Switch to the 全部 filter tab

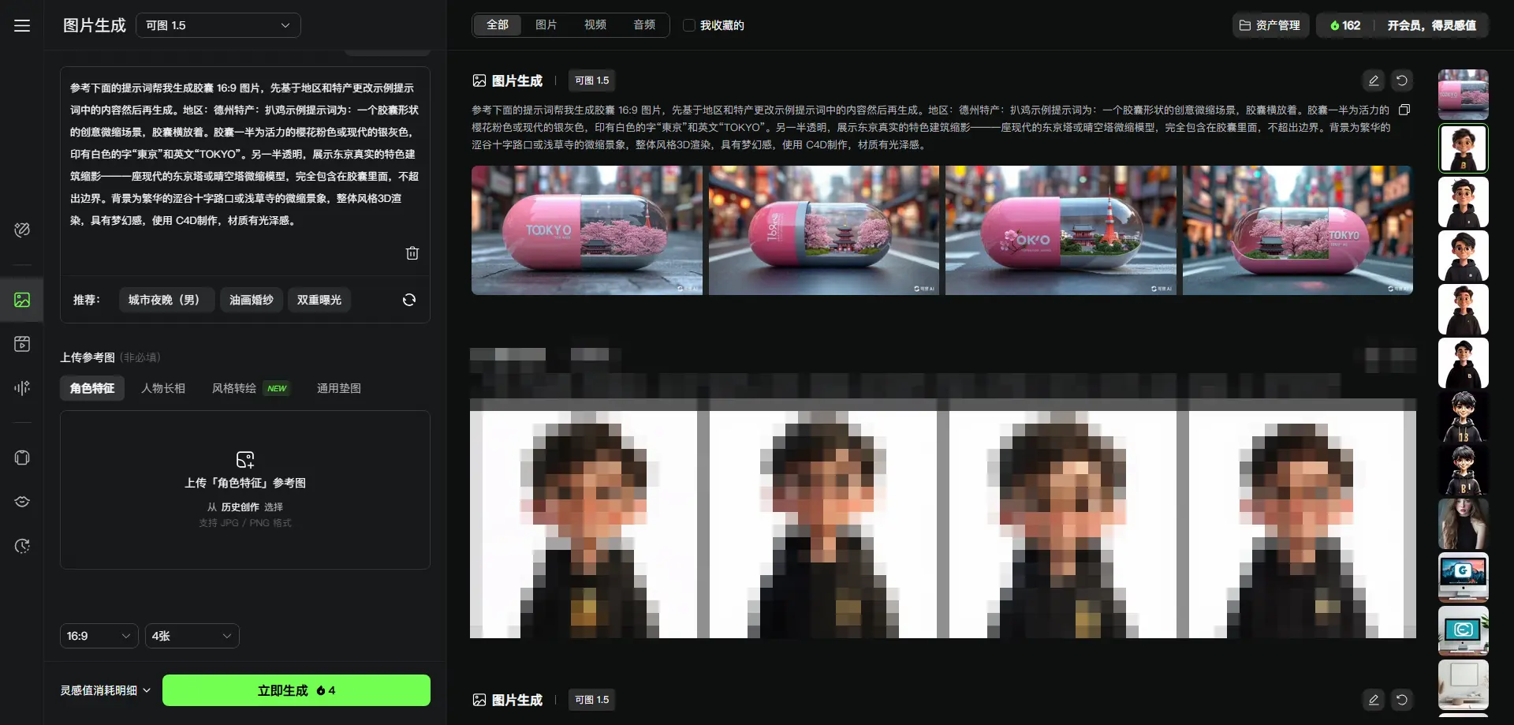coord(497,25)
